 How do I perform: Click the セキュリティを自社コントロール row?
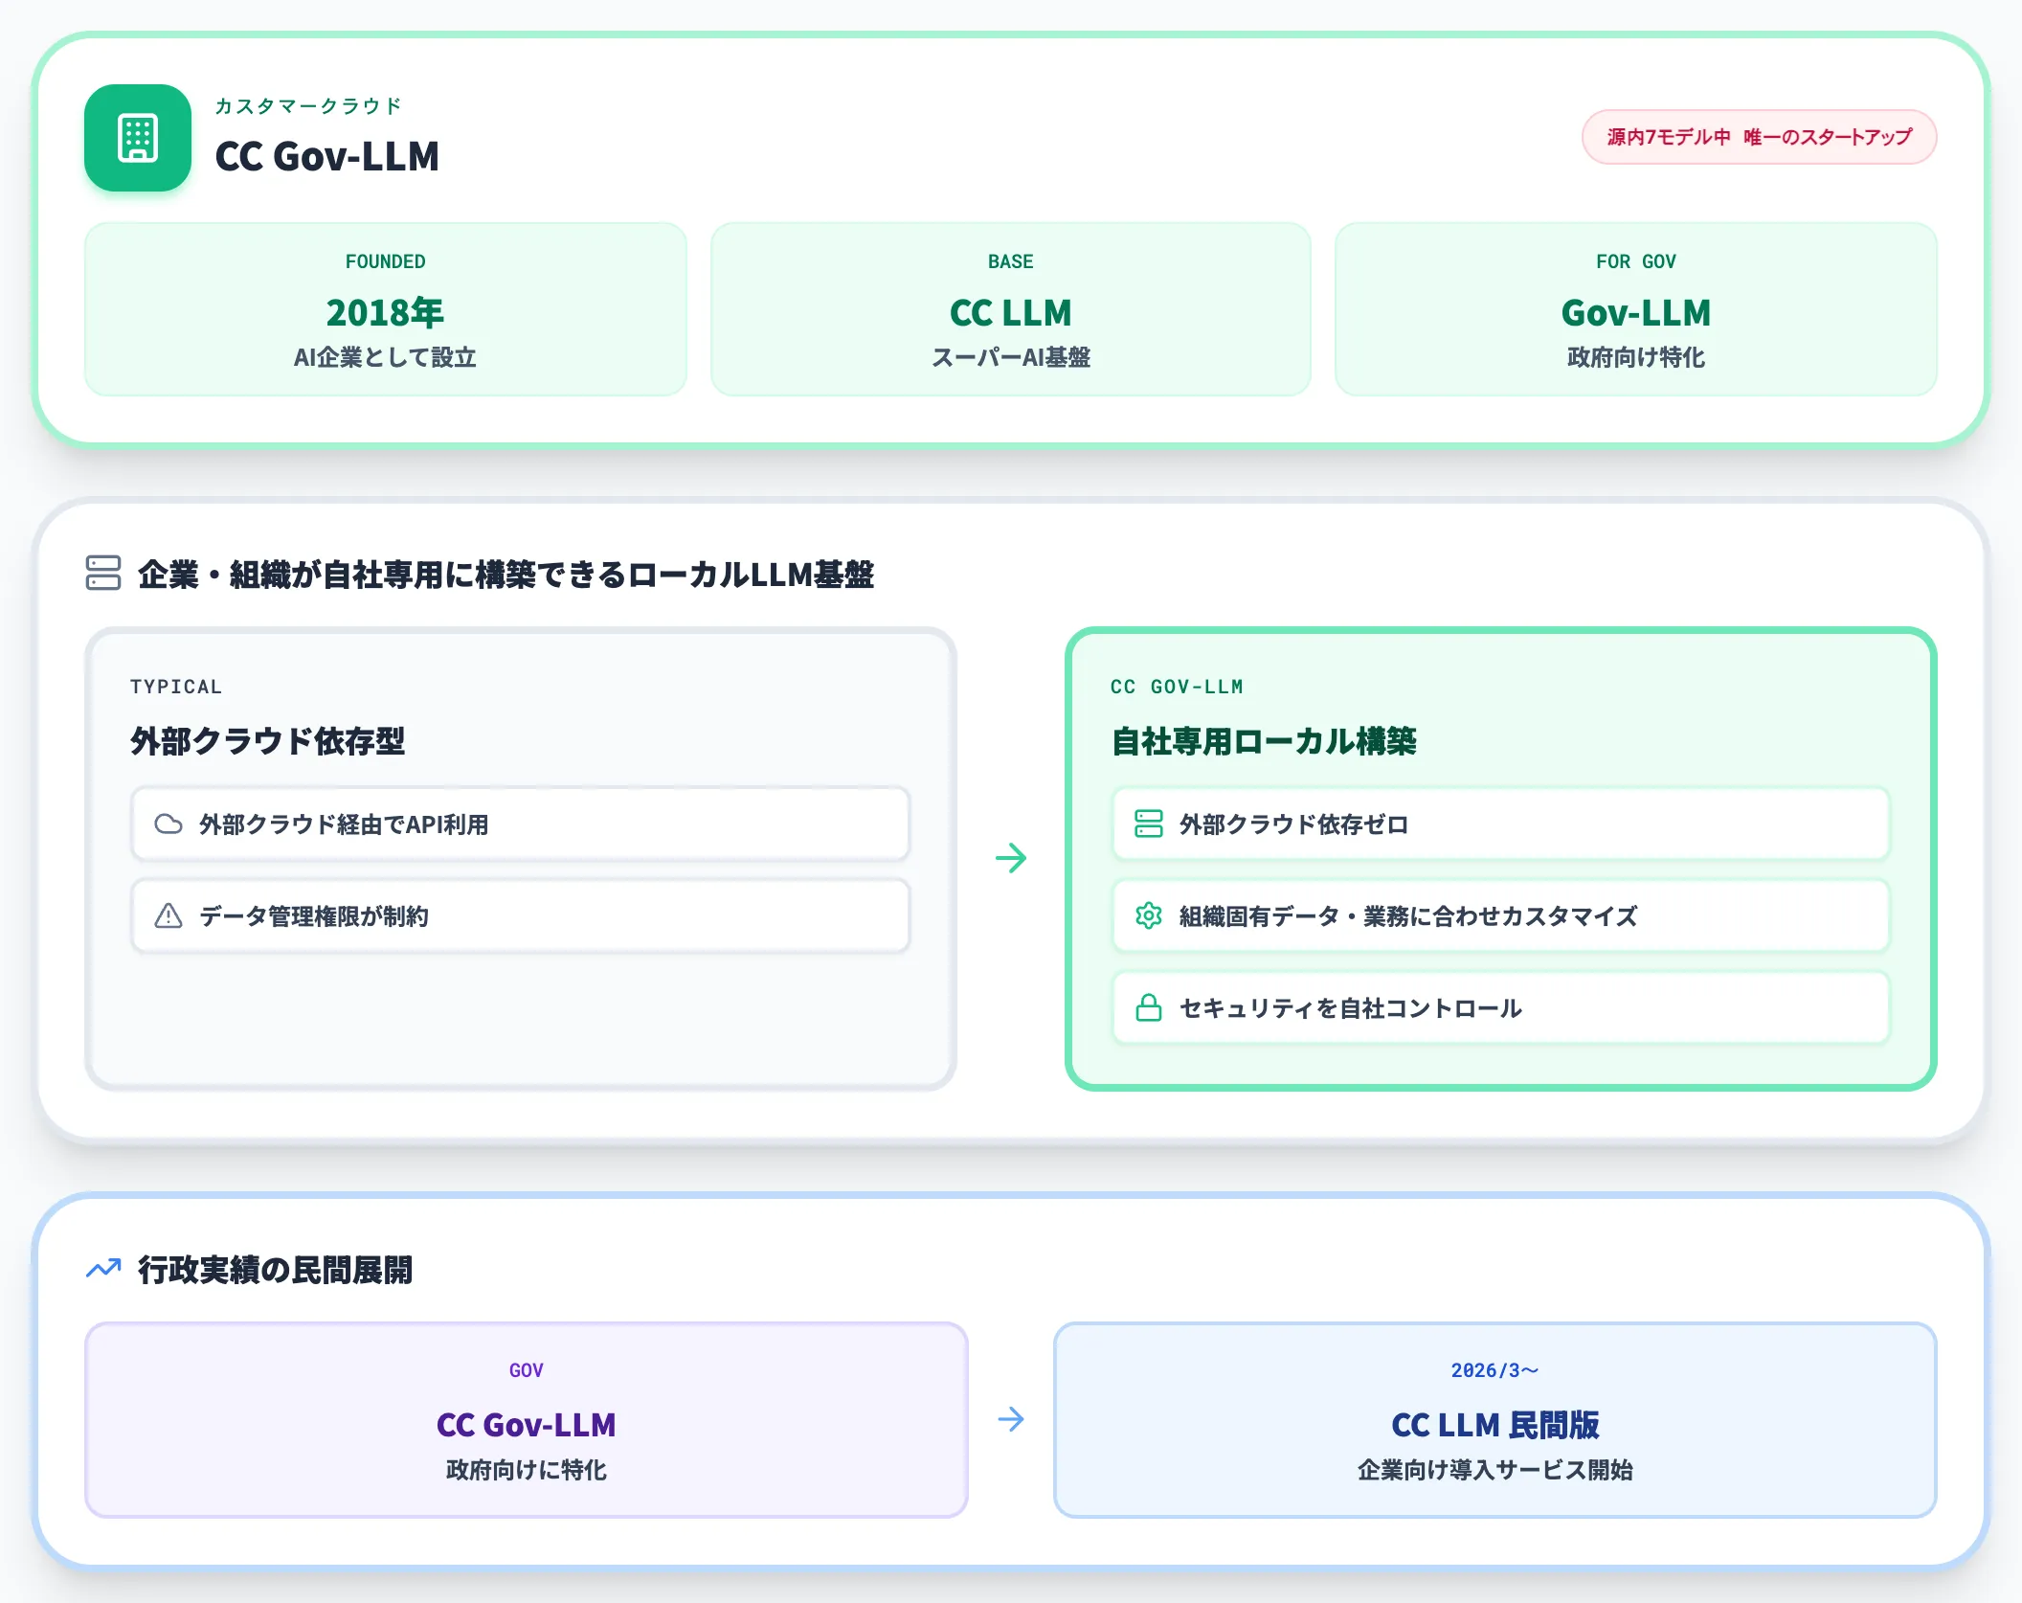[x=1501, y=1007]
